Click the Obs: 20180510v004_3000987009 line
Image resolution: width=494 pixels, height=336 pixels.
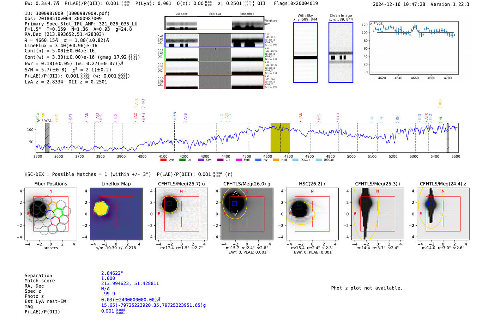[63, 19]
